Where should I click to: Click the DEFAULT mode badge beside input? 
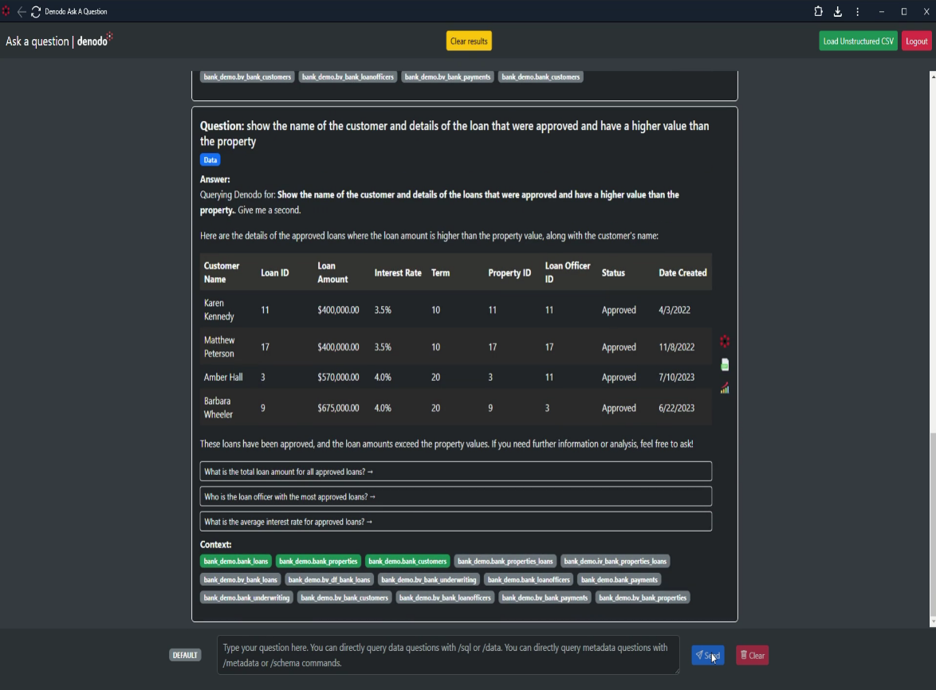pos(185,655)
